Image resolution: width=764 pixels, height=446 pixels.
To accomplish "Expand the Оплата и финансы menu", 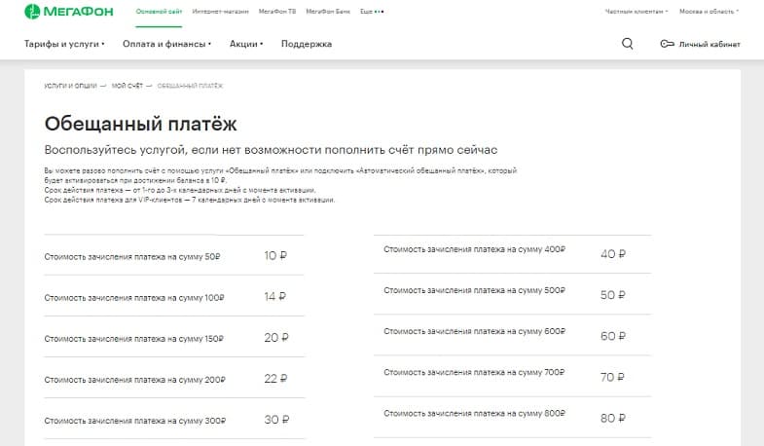I will (166, 44).
